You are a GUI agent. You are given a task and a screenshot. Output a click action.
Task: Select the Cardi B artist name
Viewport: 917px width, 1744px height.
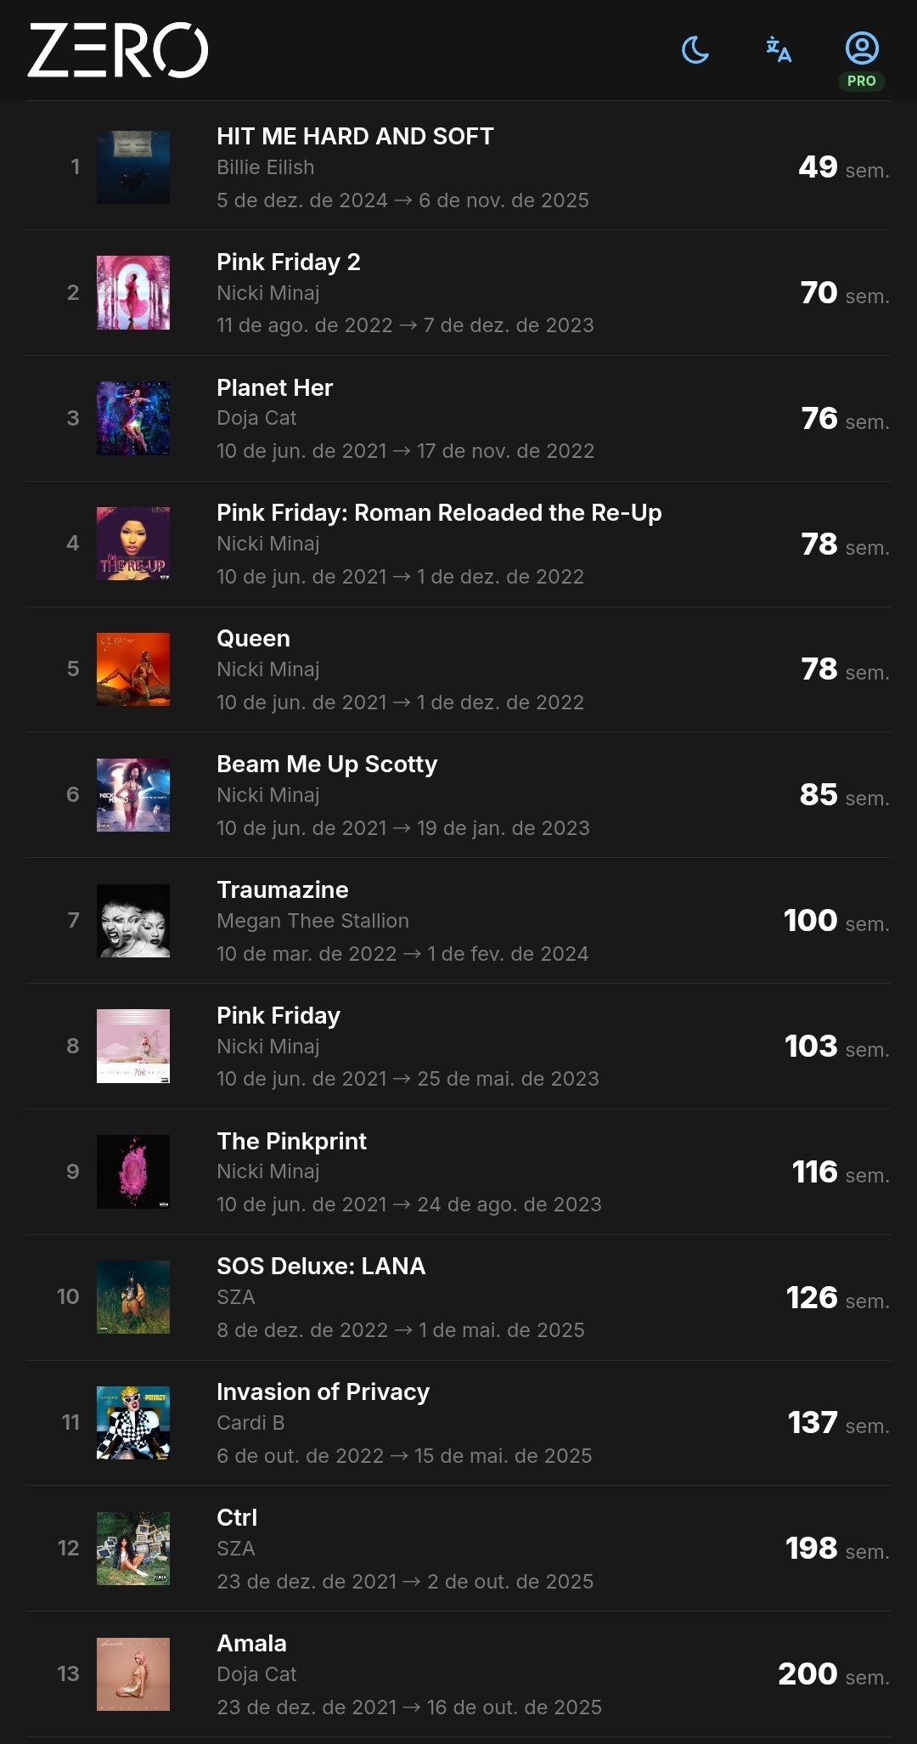tap(250, 1423)
